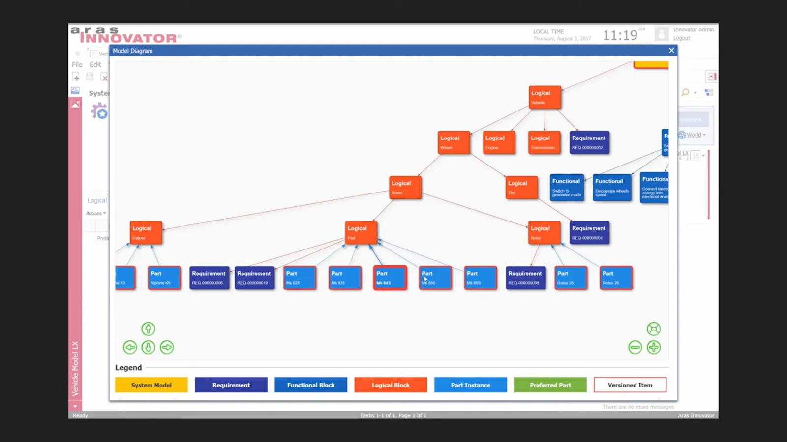Zoom in using the plus icon
This screenshot has width=787, height=442.
[653, 347]
